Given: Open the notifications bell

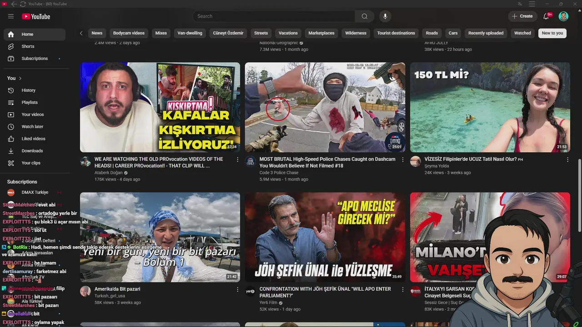Looking at the screenshot, I should (x=546, y=16).
